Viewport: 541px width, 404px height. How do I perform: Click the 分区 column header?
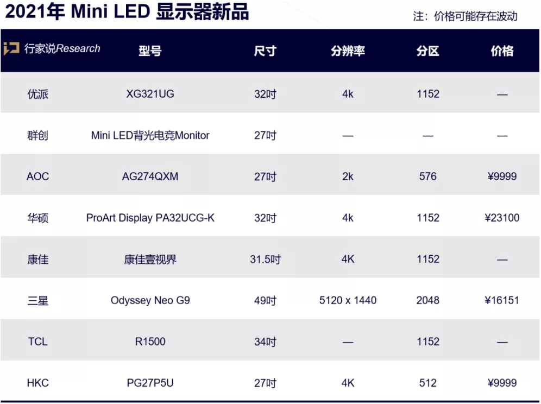coord(427,51)
